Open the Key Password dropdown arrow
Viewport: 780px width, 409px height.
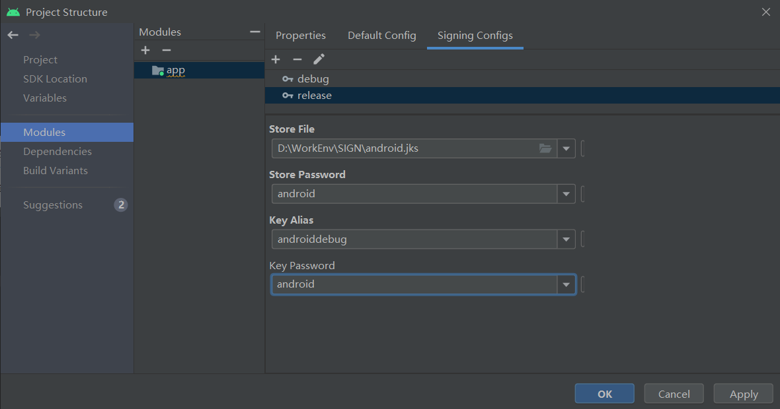(x=566, y=284)
